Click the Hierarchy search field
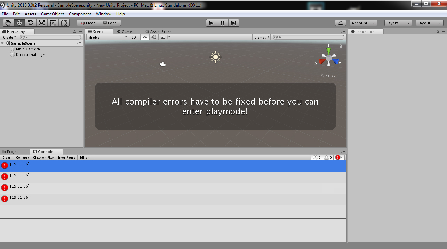 pos(50,37)
